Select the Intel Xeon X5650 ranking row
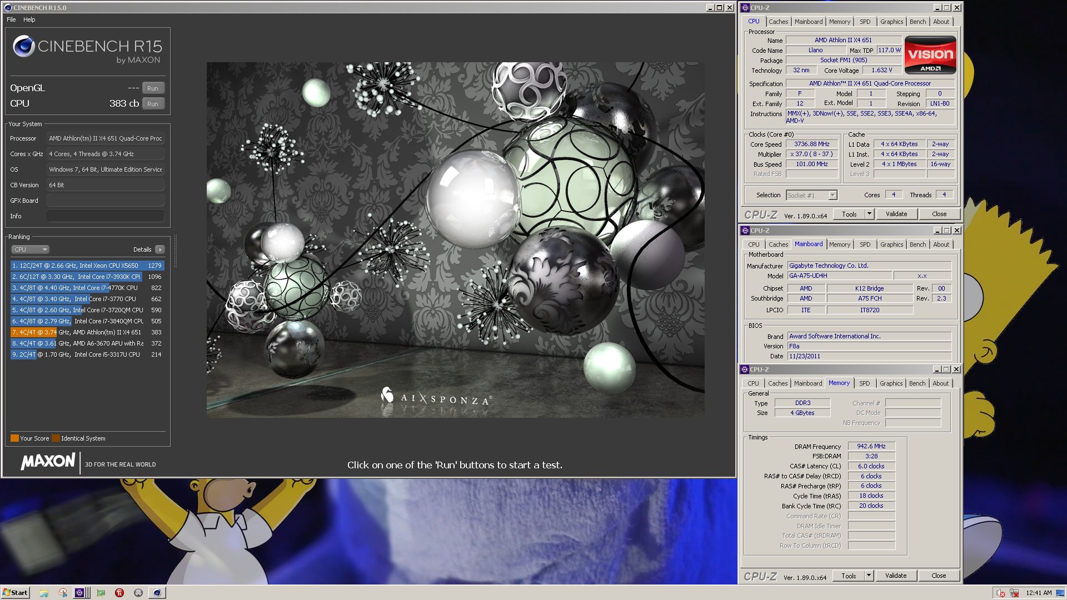This screenshot has height=600, width=1067. (87, 266)
